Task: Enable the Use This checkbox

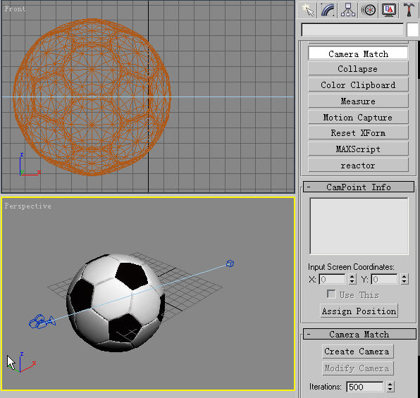Action: tap(331, 294)
